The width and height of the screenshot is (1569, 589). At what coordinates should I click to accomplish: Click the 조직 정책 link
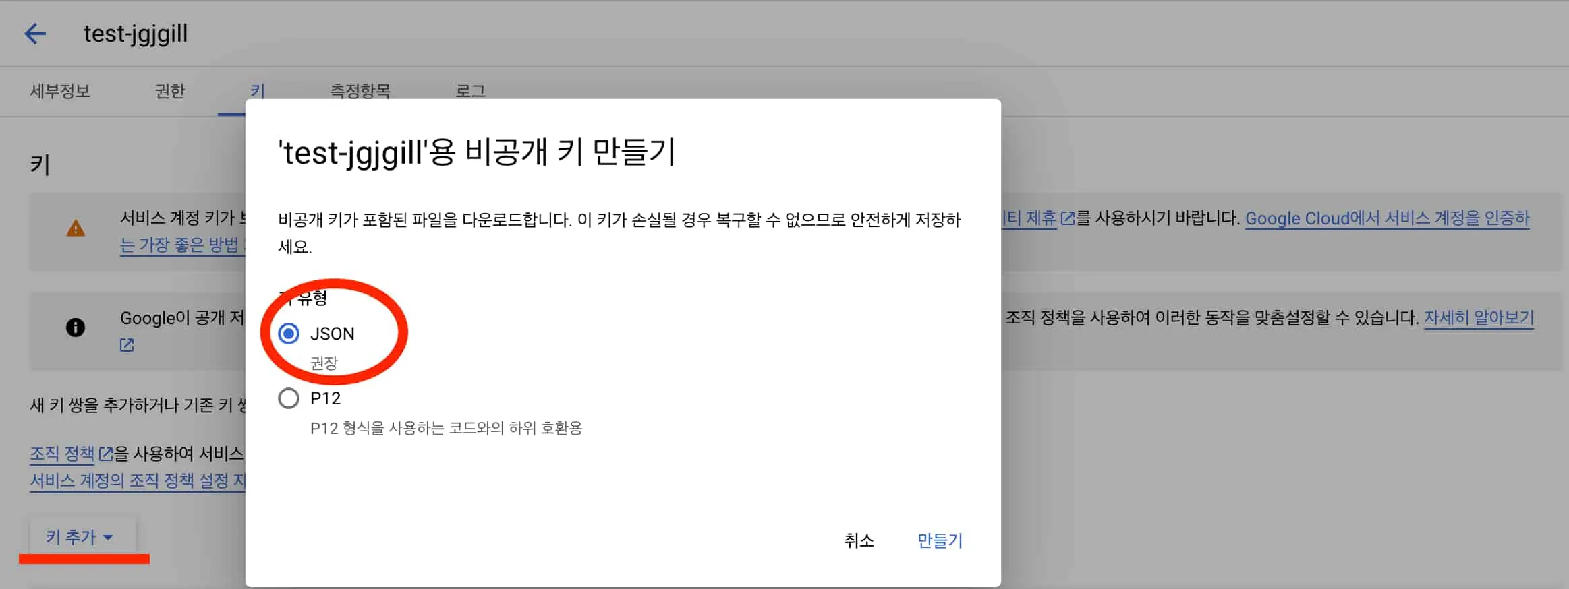coord(62,454)
